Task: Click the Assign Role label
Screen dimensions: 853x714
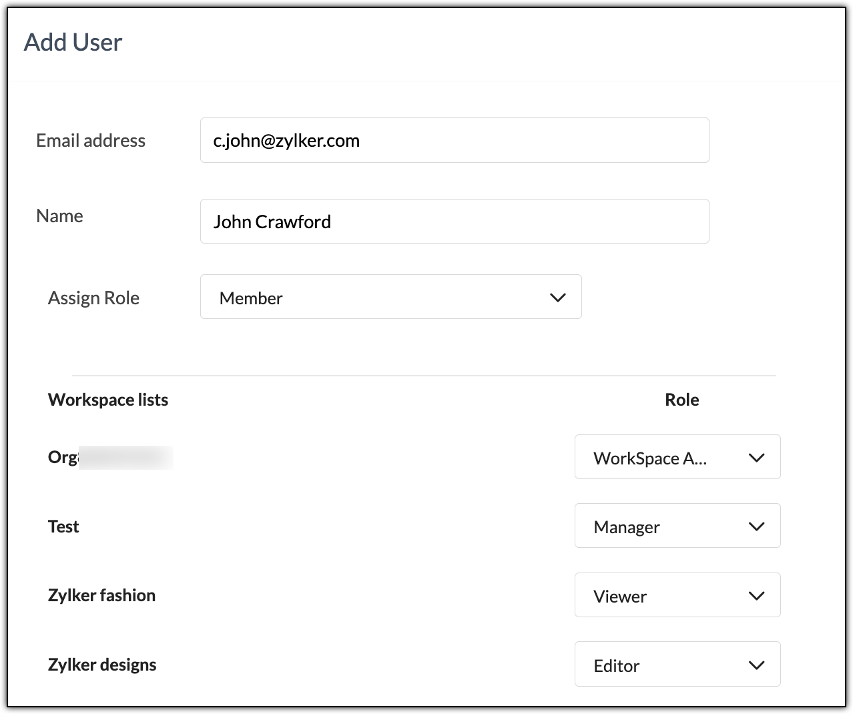Action: (93, 298)
